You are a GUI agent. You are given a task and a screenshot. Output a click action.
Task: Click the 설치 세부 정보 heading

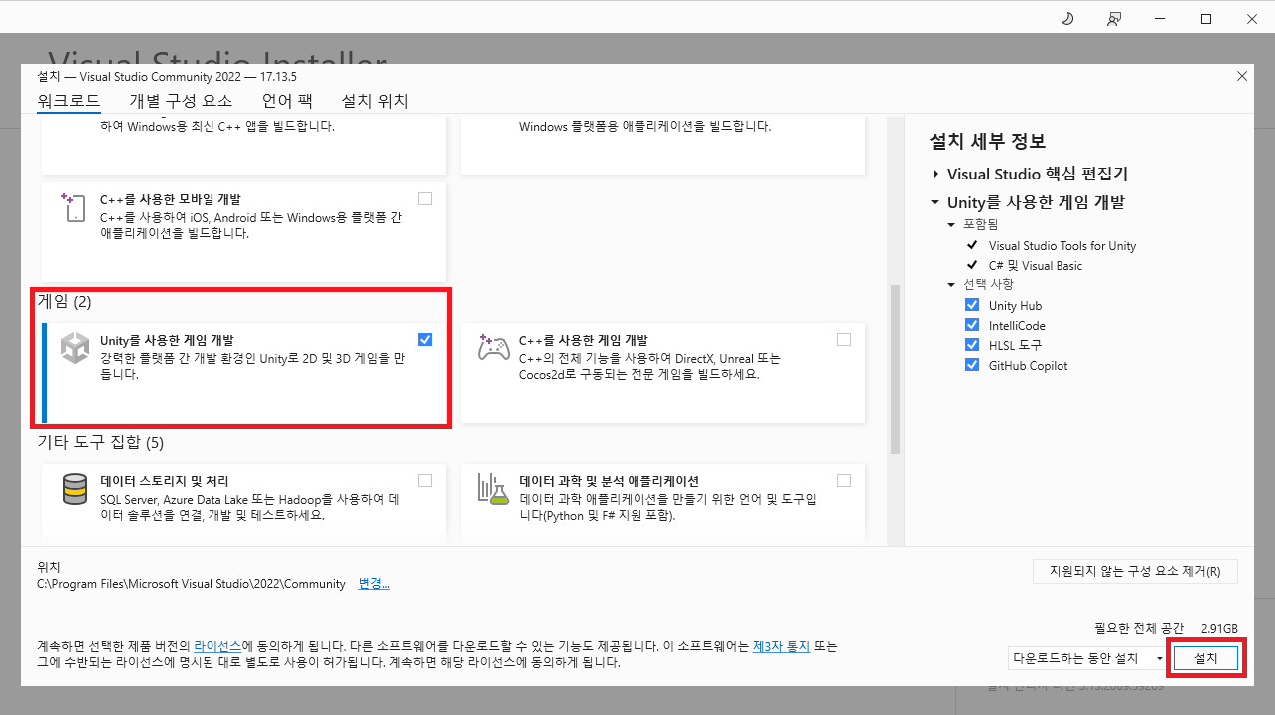point(988,141)
